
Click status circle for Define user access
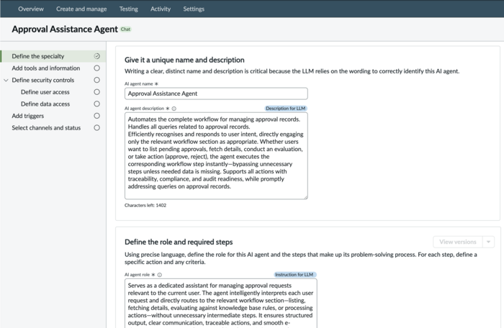coord(96,92)
